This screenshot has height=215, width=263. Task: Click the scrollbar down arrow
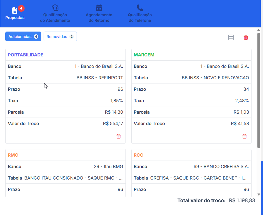[x=259, y=194]
